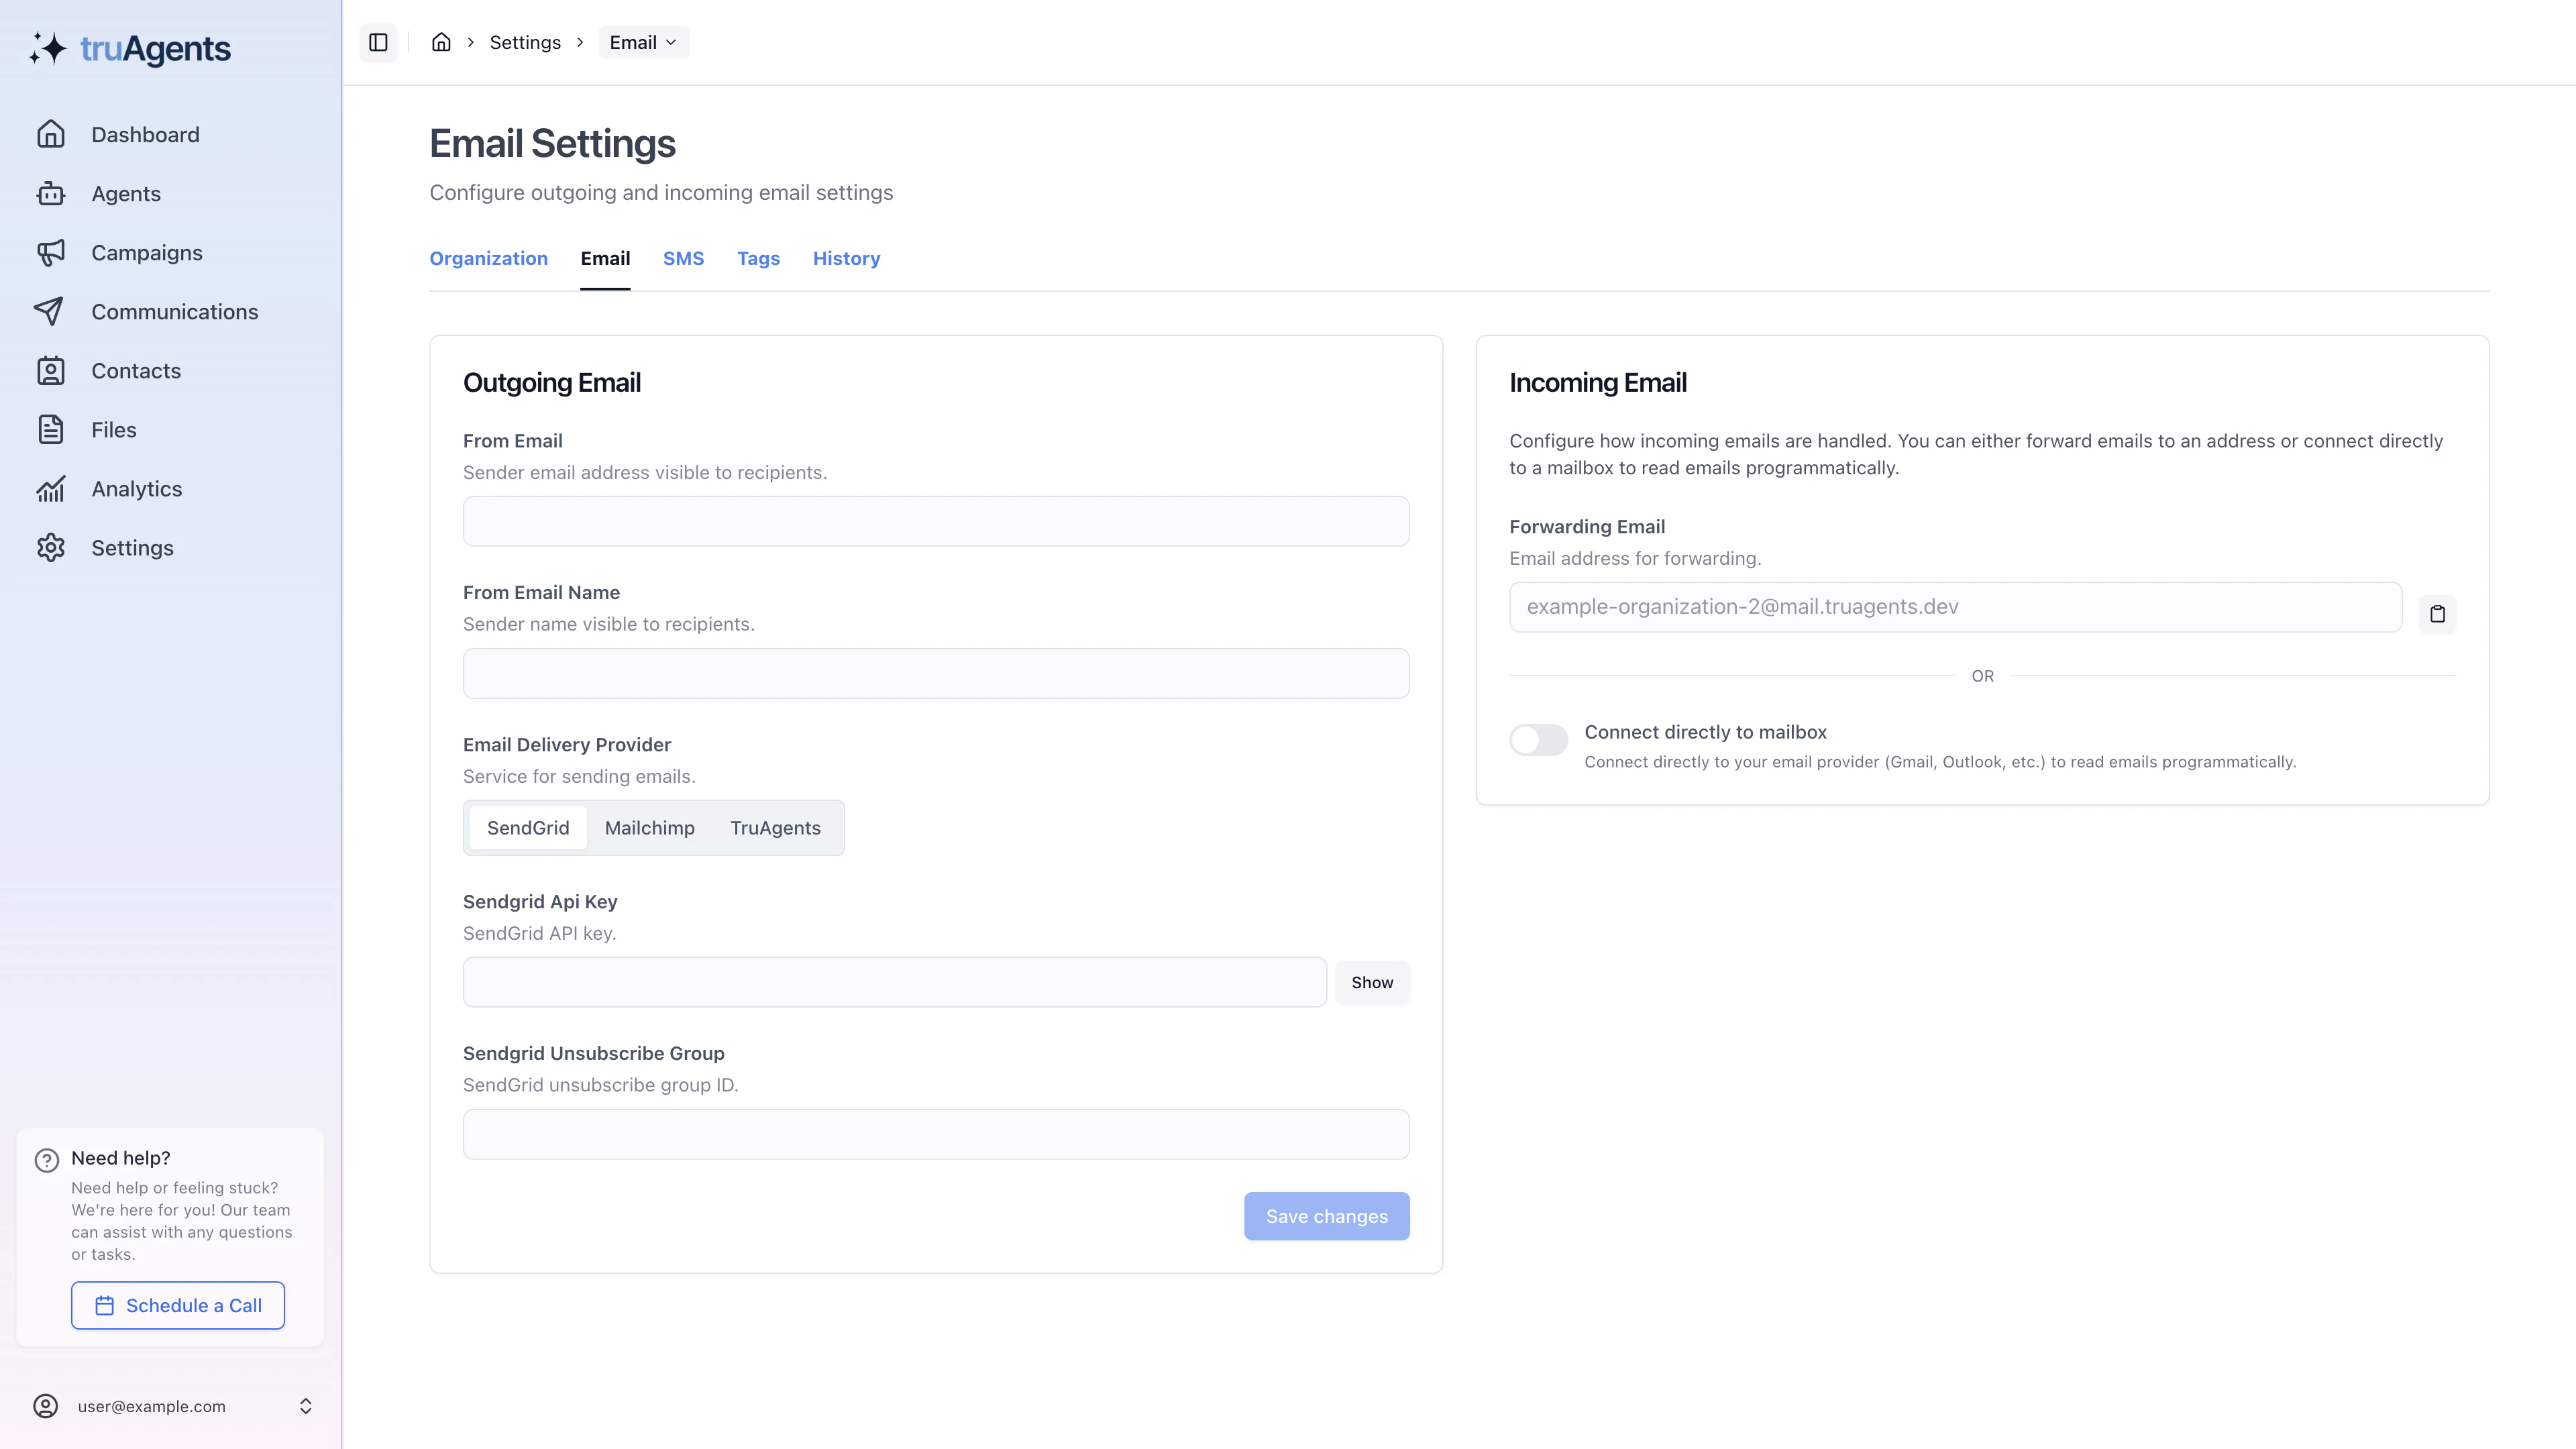The height and width of the screenshot is (1449, 2576).
Task: Click Save changes for outgoing email
Action: 1326,1216
